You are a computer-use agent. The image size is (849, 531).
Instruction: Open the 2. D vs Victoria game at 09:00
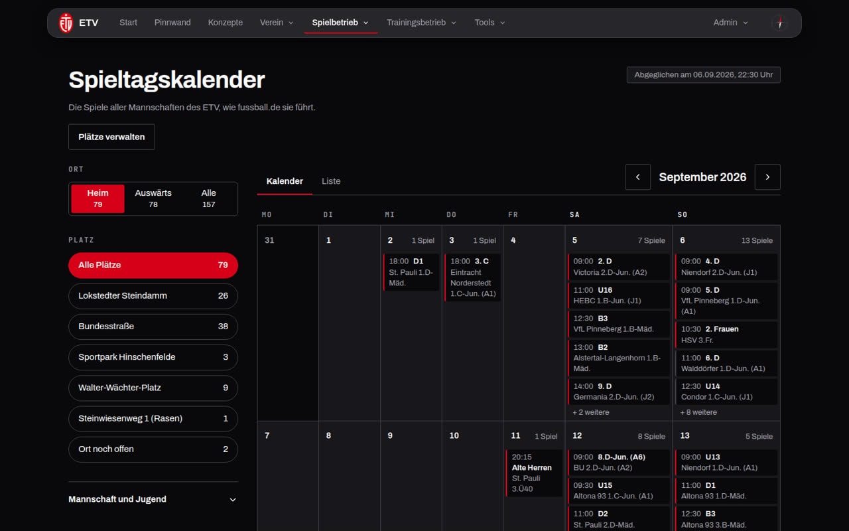[619, 267]
